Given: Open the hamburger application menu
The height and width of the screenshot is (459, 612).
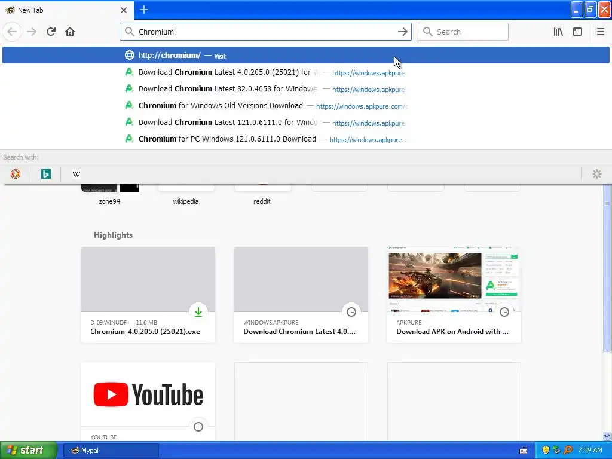Looking at the screenshot, I should (x=600, y=32).
